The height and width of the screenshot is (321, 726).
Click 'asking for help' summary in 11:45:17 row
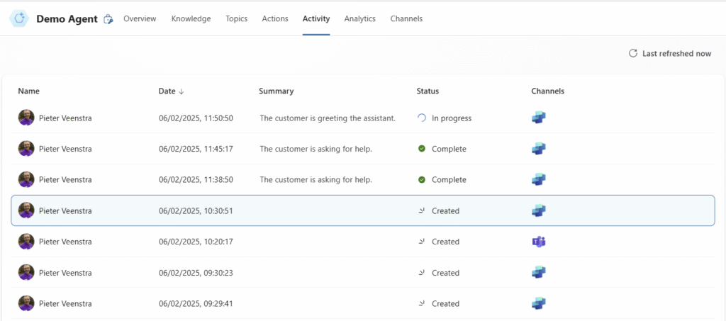pyautogui.click(x=316, y=149)
